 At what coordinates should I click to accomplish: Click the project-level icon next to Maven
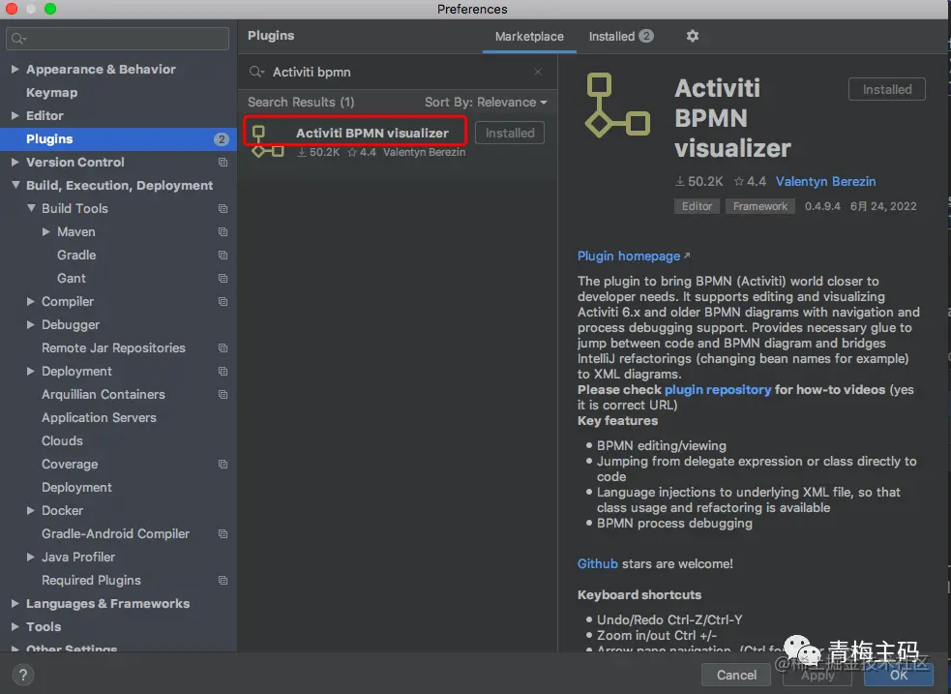pyautogui.click(x=223, y=231)
